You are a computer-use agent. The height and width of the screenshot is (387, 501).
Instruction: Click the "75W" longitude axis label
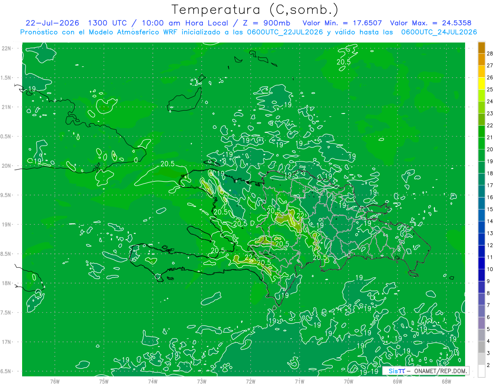(104, 382)
